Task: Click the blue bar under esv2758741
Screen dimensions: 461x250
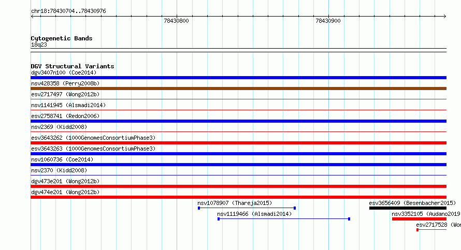Action: [x=238, y=121]
